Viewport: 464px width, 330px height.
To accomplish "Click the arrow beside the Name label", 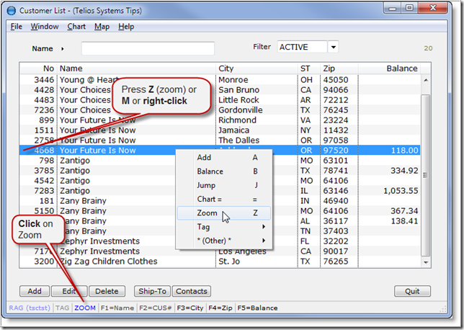I will [63, 49].
